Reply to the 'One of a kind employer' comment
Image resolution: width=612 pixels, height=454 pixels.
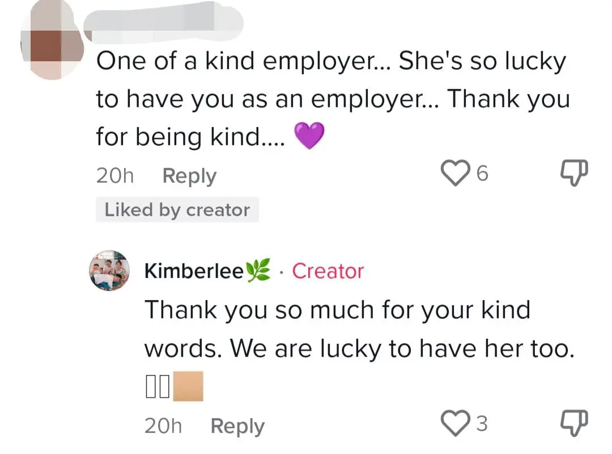(x=189, y=176)
